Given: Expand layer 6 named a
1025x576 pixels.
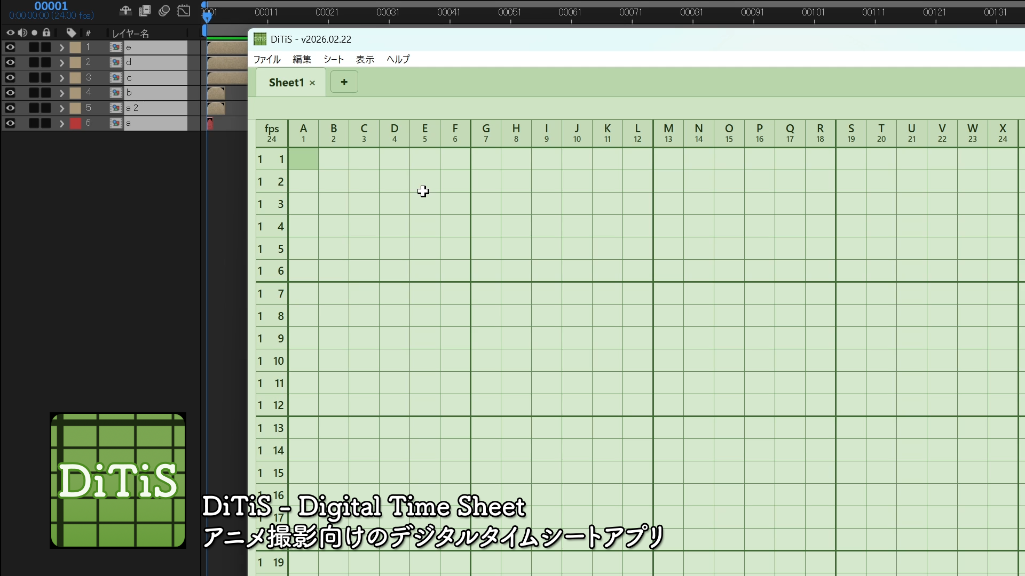Looking at the screenshot, I should tap(62, 123).
